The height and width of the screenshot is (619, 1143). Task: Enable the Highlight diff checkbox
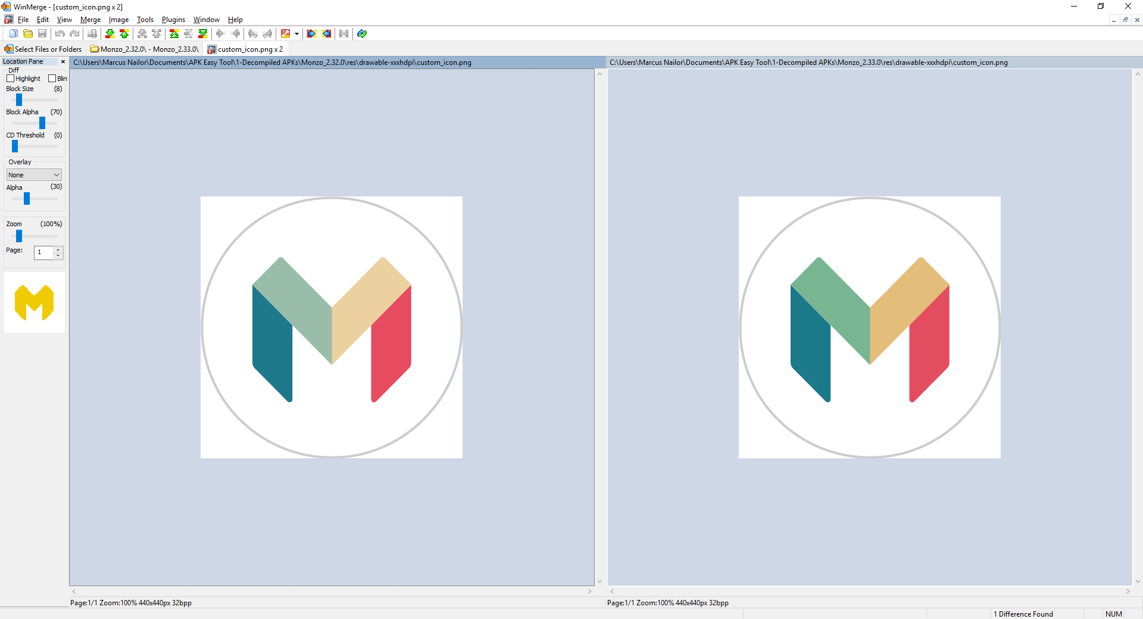tap(10, 79)
